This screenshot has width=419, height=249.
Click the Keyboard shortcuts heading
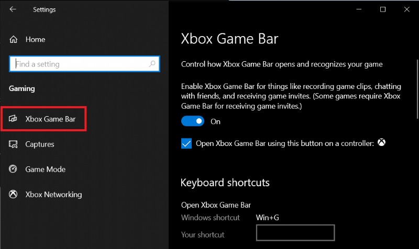click(225, 183)
